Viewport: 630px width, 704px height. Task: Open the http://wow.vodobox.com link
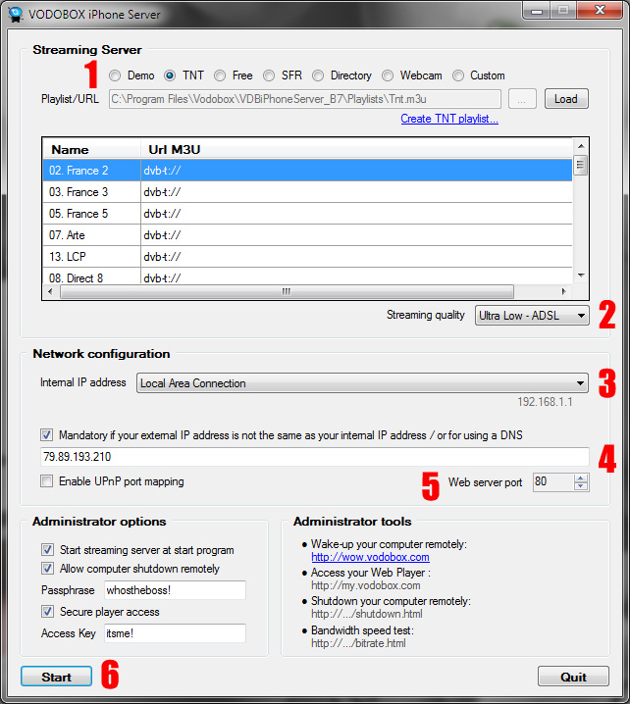click(370, 557)
